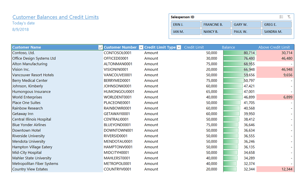
Task: Select the Today's date label
Action: click(24, 23)
